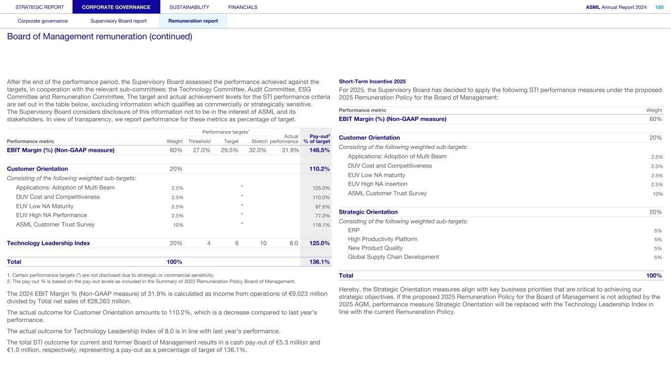Click the Actual performance column header
The image size is (671, 378).
284,139
